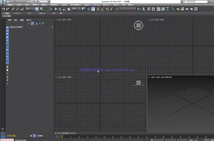Open the Render Setup dialog

178,9
